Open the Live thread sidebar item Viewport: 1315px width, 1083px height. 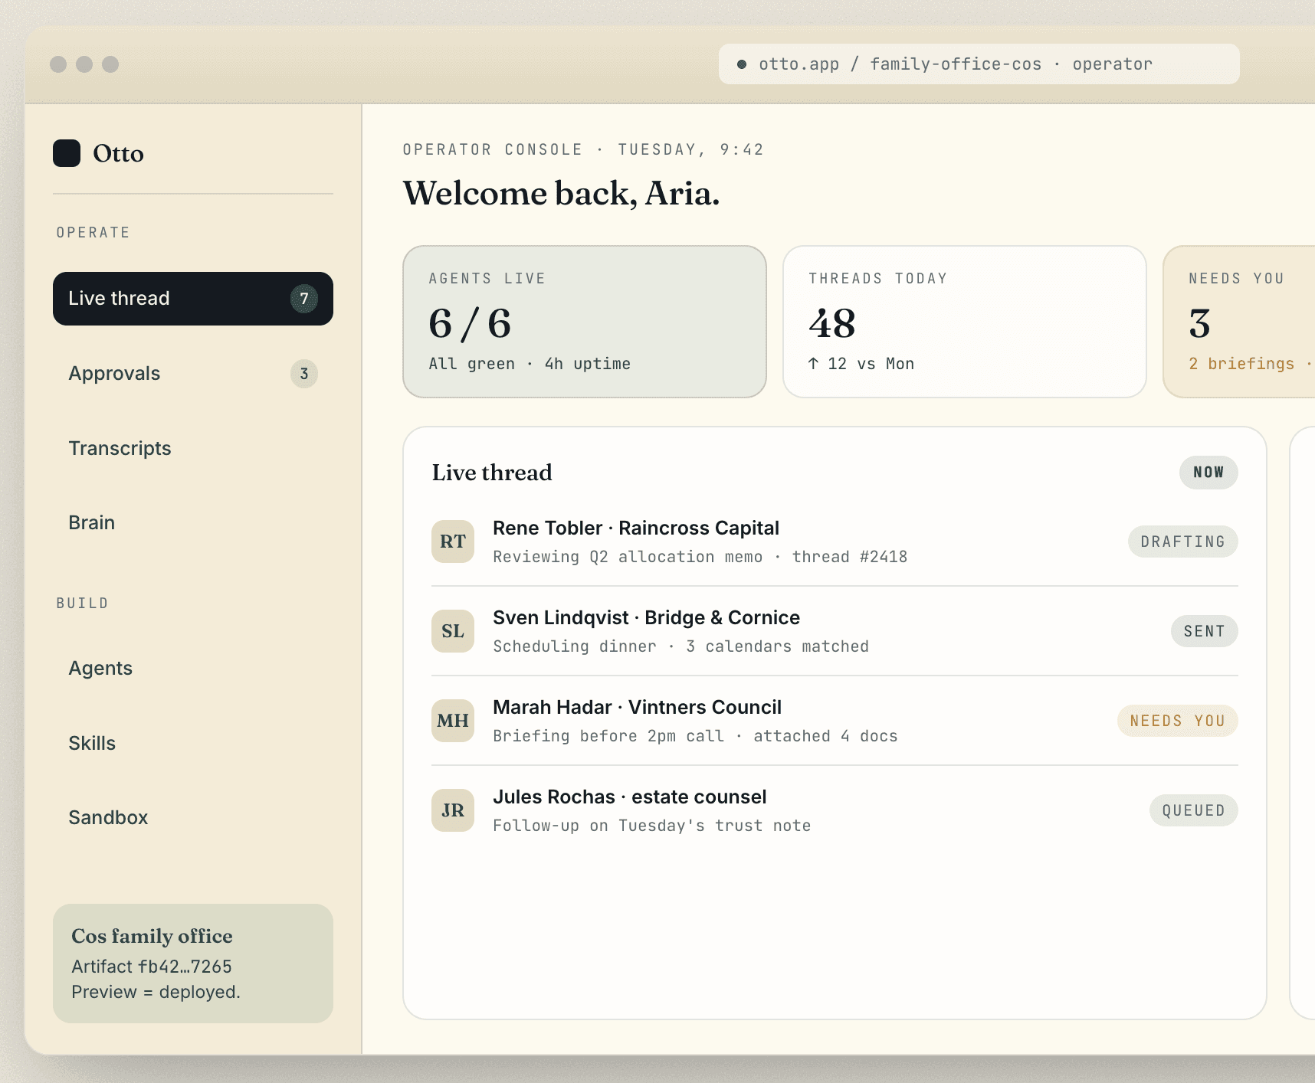tap(193, 299)
